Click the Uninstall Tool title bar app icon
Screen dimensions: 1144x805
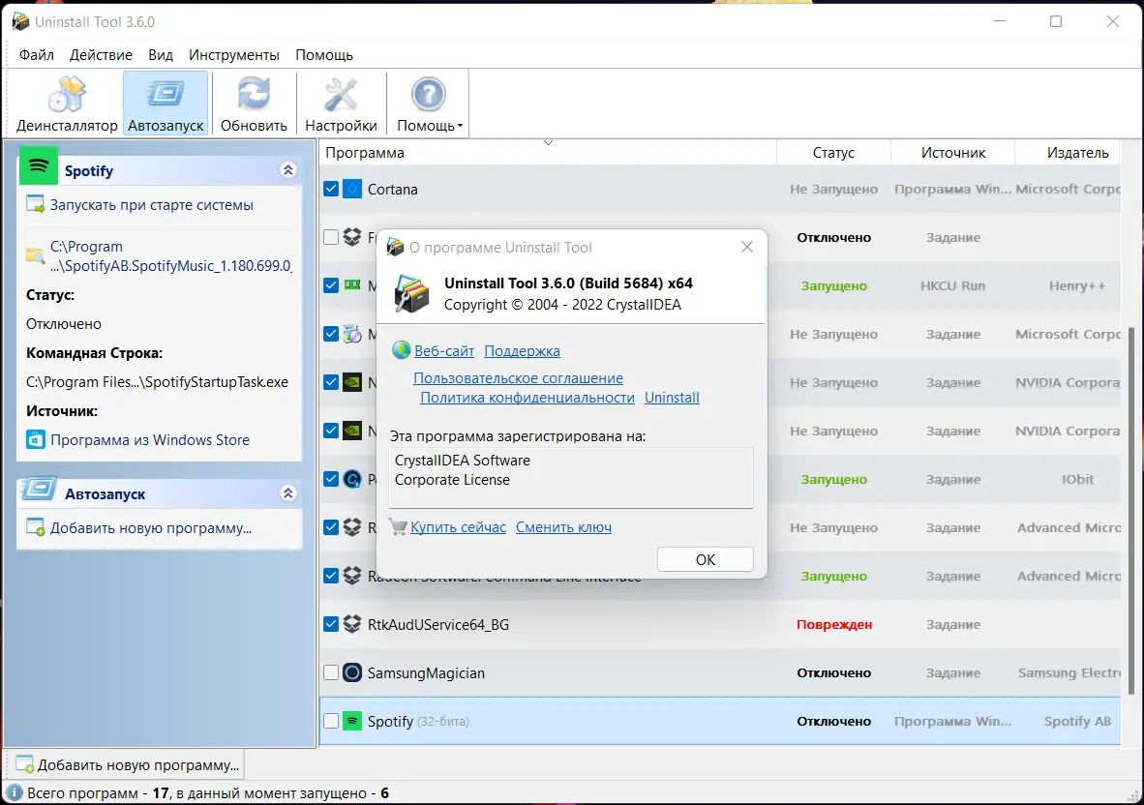click(21, 22)
